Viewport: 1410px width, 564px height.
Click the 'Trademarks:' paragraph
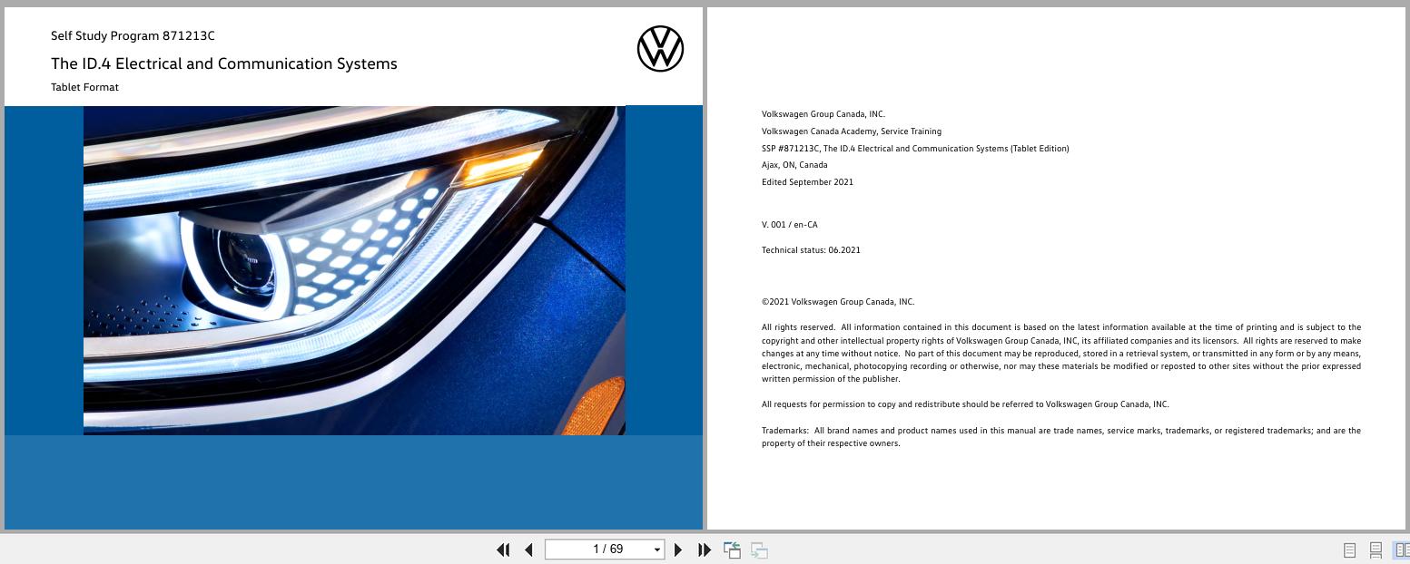pos(1061,437)
